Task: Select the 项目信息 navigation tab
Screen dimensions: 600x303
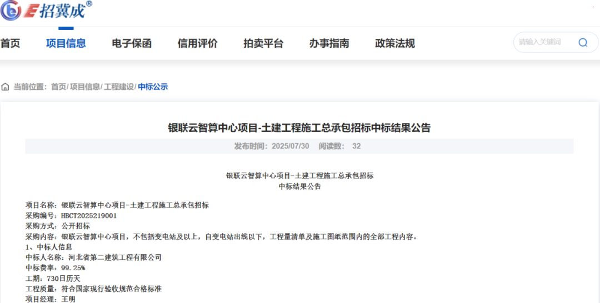Action: pyautogui.click(x=66, y=43)
